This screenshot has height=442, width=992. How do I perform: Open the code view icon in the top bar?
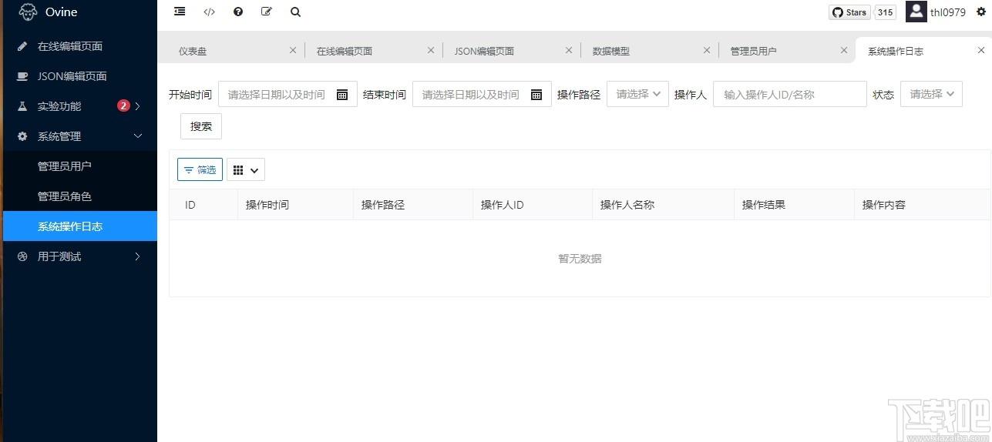[209, 12]
